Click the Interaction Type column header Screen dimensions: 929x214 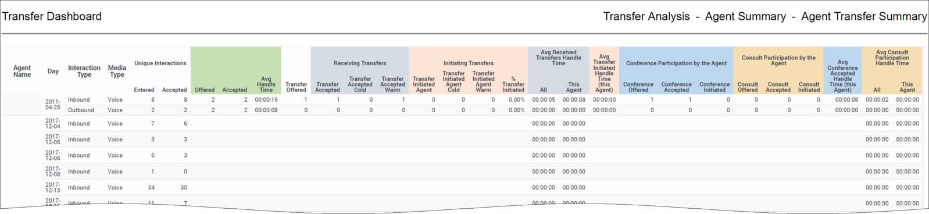(x=84, y=71)
